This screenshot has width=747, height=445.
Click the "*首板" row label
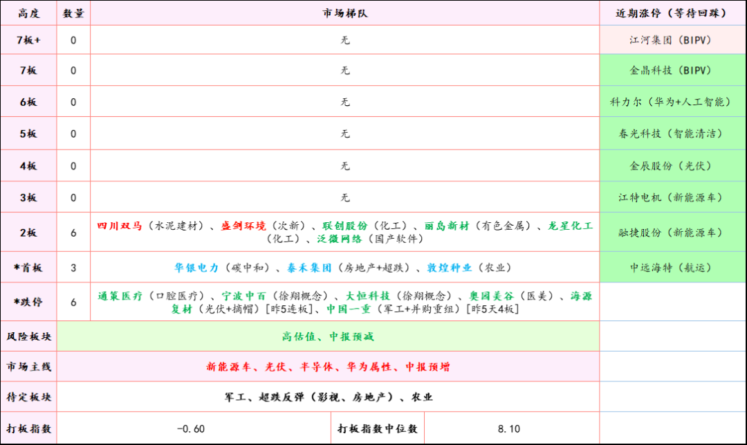(28, 268)
